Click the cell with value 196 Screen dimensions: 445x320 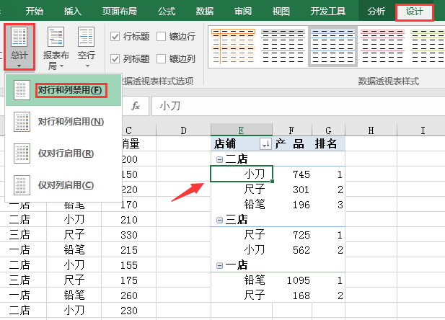[292, 205]
